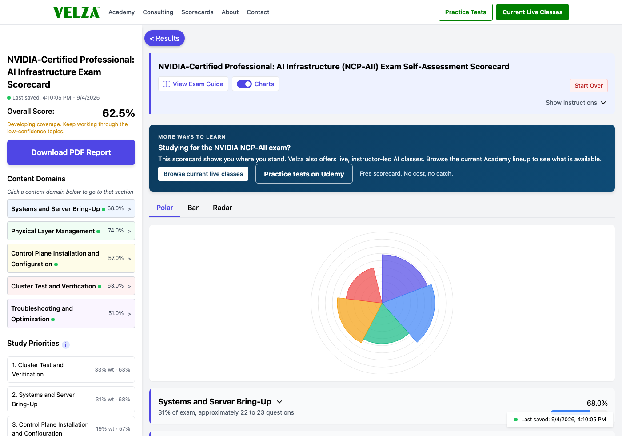This screenshot has width=622, height=436.
Task: Click the 68.0% section score
Action: pos(597,403)
